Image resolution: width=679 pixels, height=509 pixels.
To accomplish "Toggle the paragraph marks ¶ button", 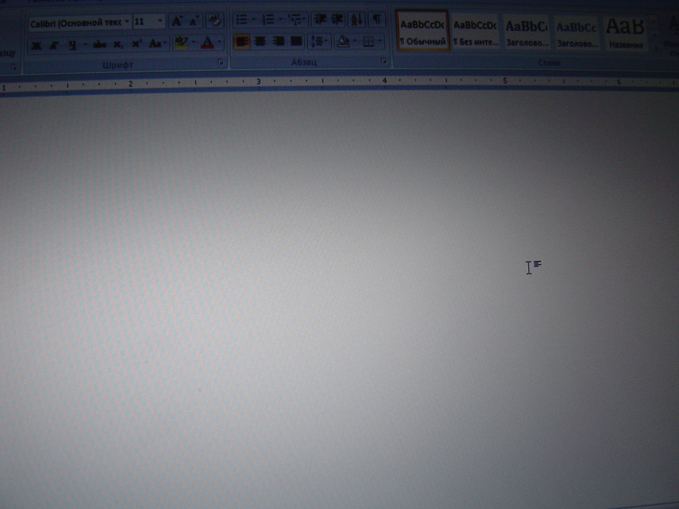I will (376, 20).
